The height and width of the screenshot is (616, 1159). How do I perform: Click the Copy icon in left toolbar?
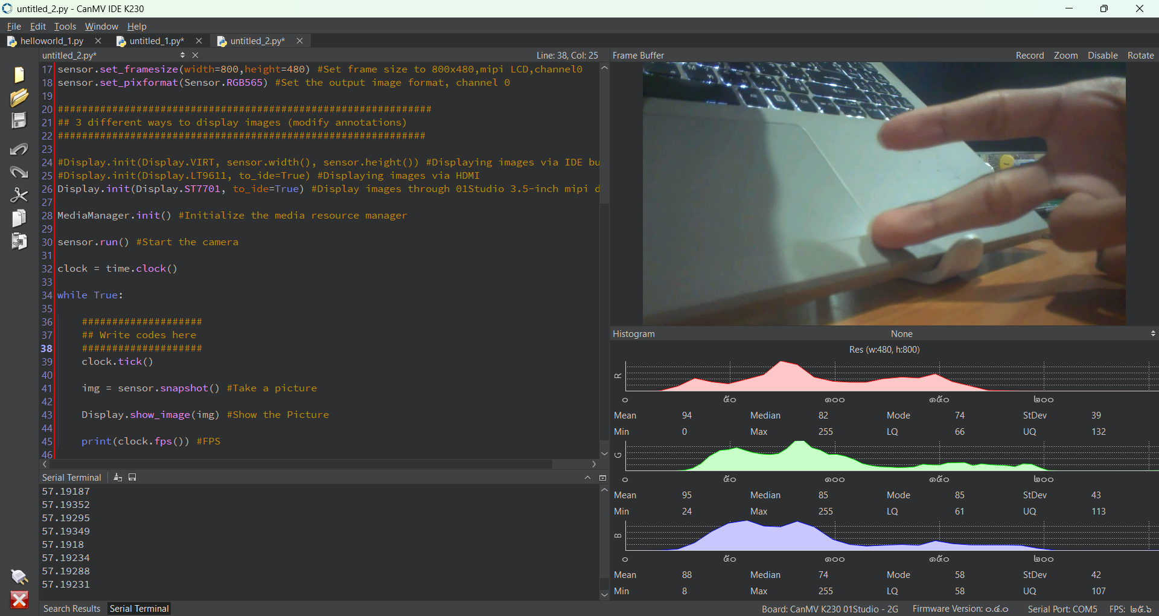(19, 218)
